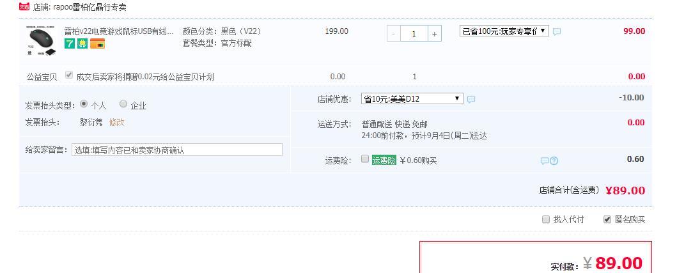The width and height of the screenshot is (677, 273).
Task: Click the green consumer protection badge icon
Action: coord(82,43)
